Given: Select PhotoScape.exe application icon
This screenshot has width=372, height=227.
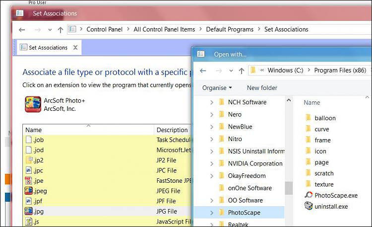Looking at the screenshot, I should click(x=309, y=195).
